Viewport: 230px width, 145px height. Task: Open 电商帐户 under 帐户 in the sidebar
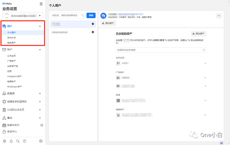(x=11, y=81)
